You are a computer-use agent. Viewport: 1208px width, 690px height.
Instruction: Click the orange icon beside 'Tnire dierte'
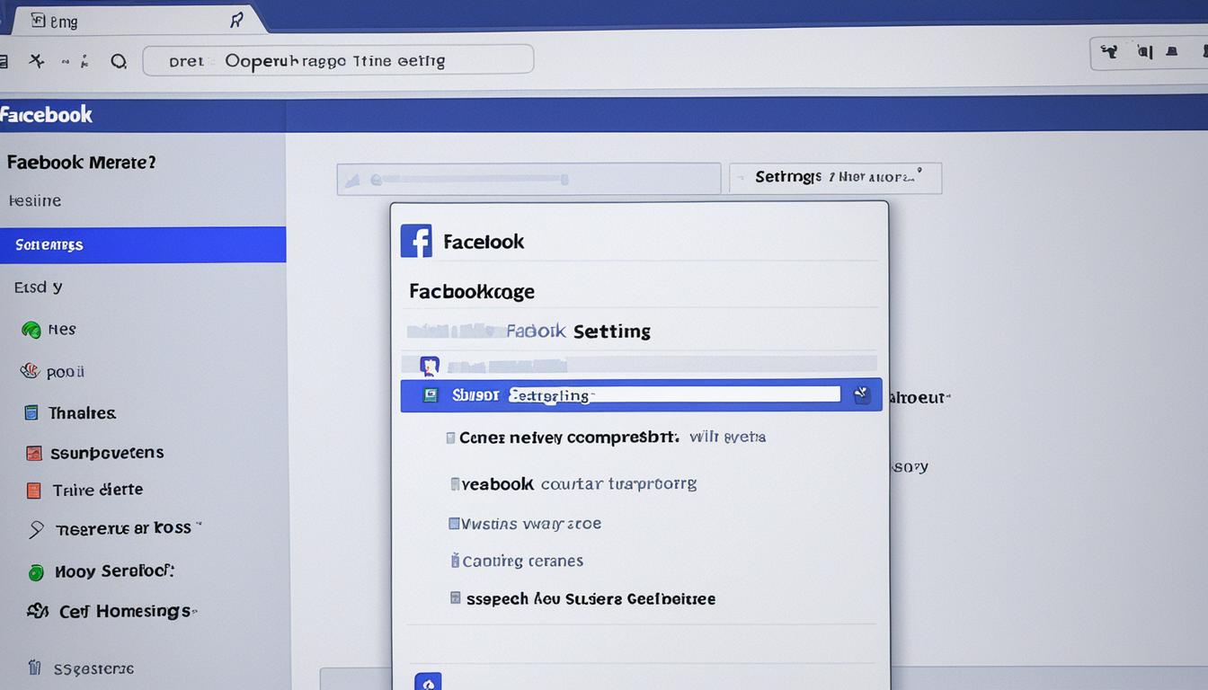pos(33,491)
